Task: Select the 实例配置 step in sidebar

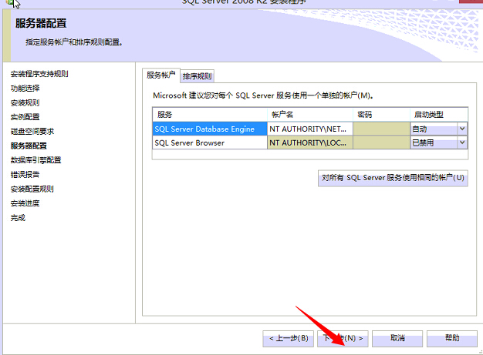Action: coord(25,117)
